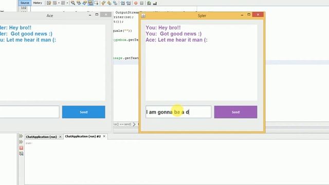Click the Shift Line Right icon
The height and width of the screenshot is (185, 329).
click(129, 3)
